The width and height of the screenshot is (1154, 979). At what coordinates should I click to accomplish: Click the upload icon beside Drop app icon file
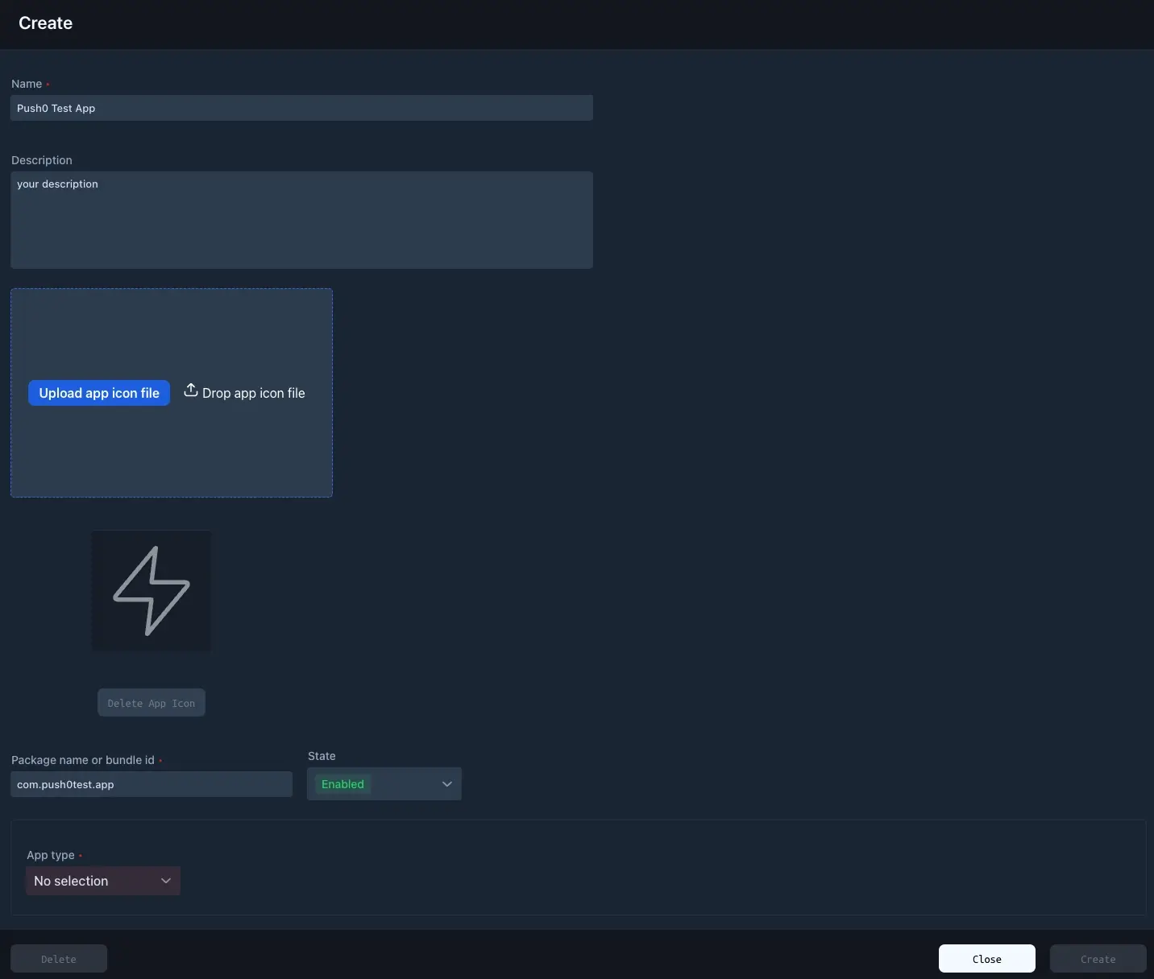click(x=191, y=392)
